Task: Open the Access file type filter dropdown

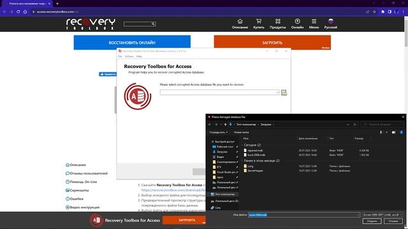Action: tap(382, 215)
